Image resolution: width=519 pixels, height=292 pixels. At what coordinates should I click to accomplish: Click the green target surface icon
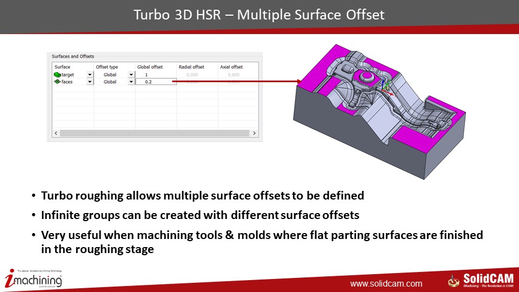point(57,75)
